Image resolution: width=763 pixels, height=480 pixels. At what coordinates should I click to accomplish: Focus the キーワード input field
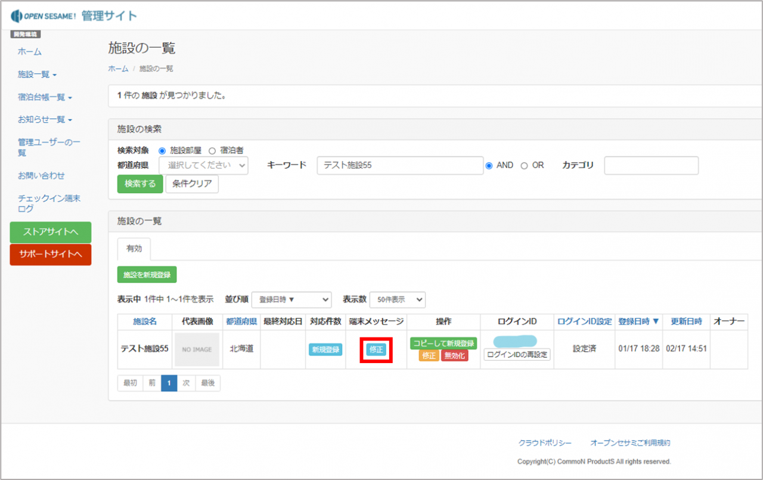(400, 165)
